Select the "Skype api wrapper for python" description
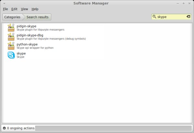This screenshot has height=133, width=194. [x=35, y=48]
